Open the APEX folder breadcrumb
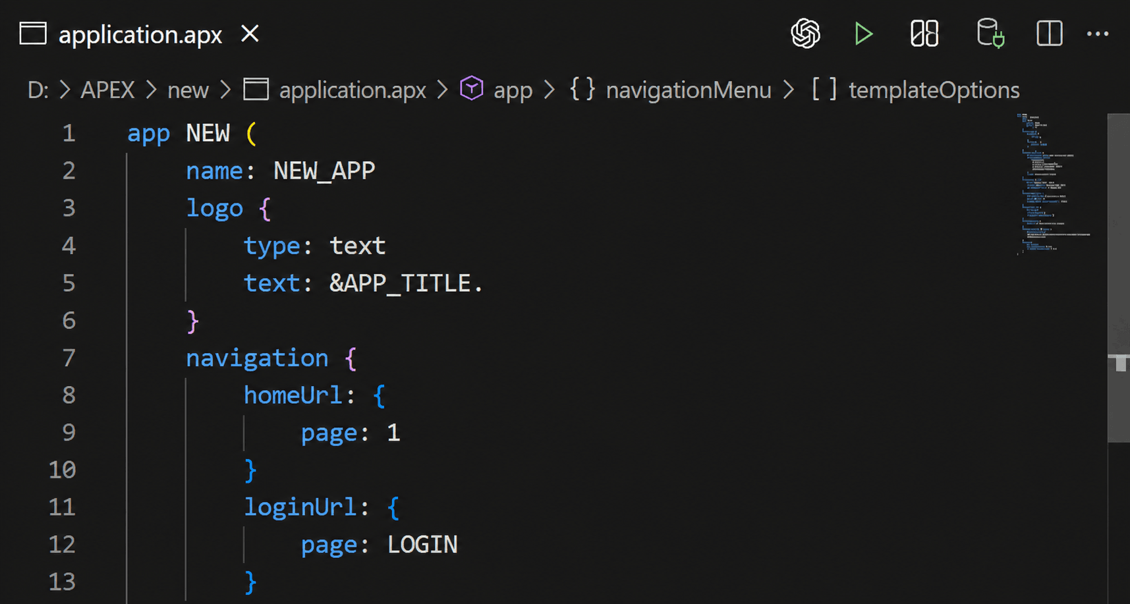This screenshot has height=604, width=1130. [107, 90]
